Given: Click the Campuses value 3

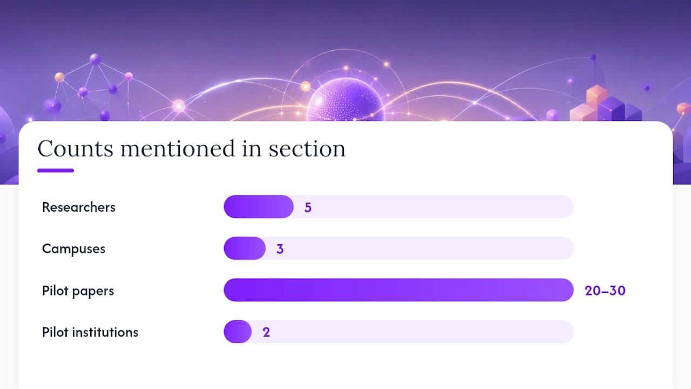Looking at the screenshot, I should [280, 249].
